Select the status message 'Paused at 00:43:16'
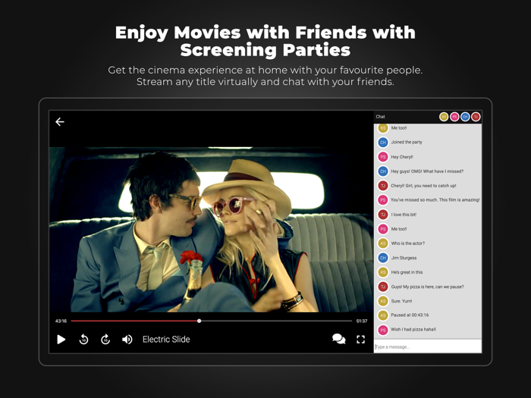 [410, 315]
